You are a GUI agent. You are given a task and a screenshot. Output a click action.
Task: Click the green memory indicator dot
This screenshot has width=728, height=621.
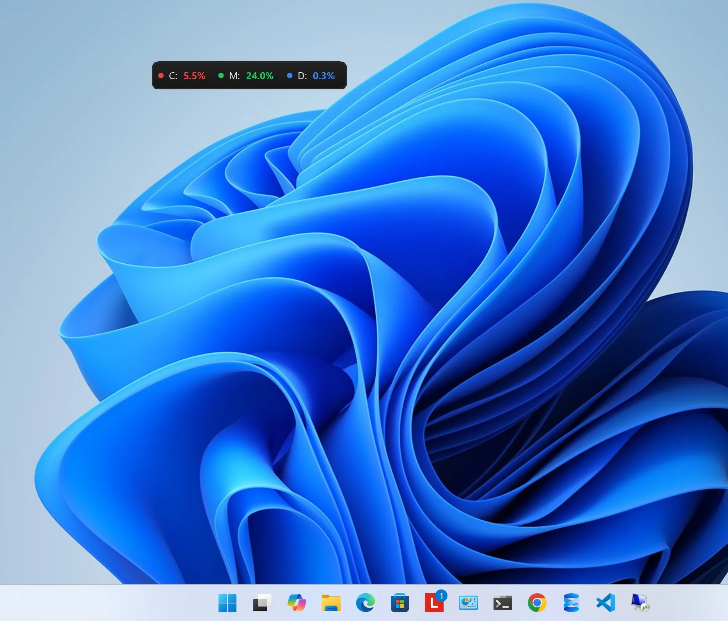[221, 76]
